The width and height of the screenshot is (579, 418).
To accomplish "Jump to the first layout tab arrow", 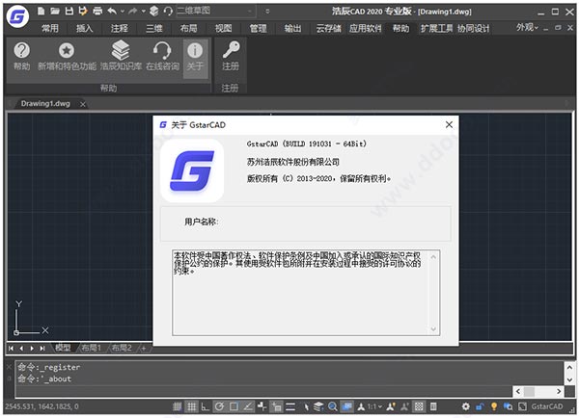I will [x=11, y=348].
